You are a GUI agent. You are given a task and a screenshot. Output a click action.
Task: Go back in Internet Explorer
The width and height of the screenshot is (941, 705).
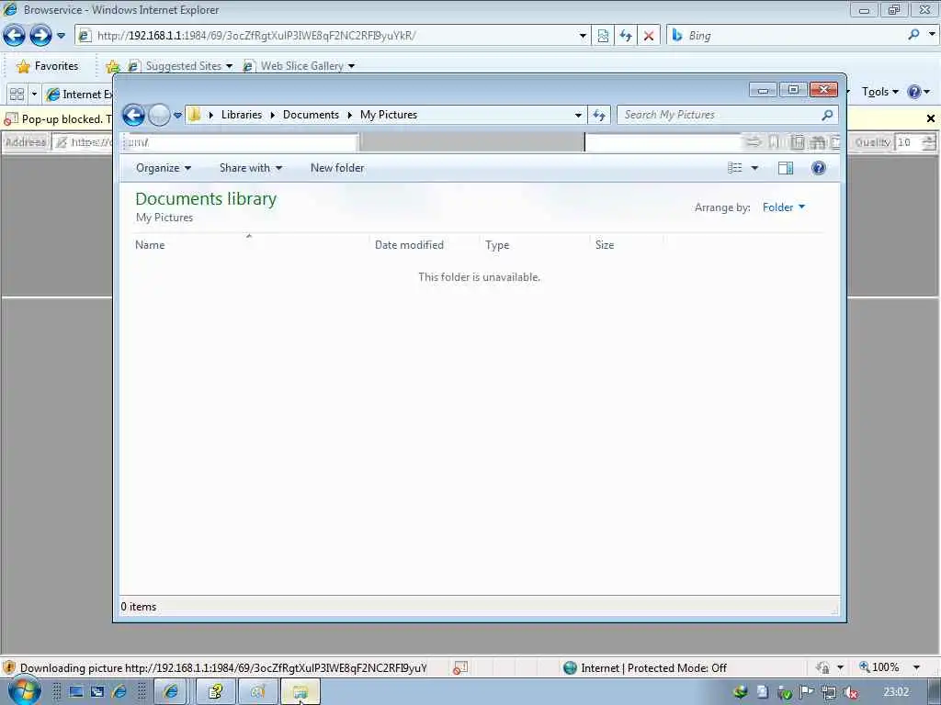pyautogui.click(x=14, y=36)
